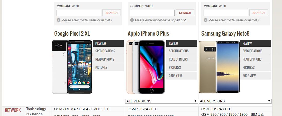The image size is (282, 116).
Task: Open the Apple iPhone 8 Plus image
Action: coord(146,67)
